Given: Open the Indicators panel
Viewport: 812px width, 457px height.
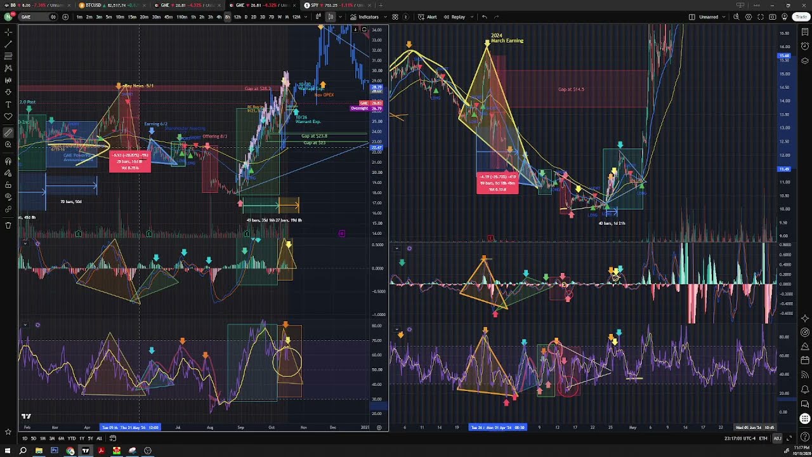Looking at the screenshot, I should click(x=365, y=17).
